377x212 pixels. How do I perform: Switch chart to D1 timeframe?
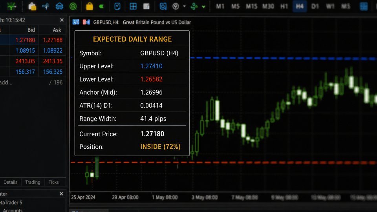click(x=315, y=6)
